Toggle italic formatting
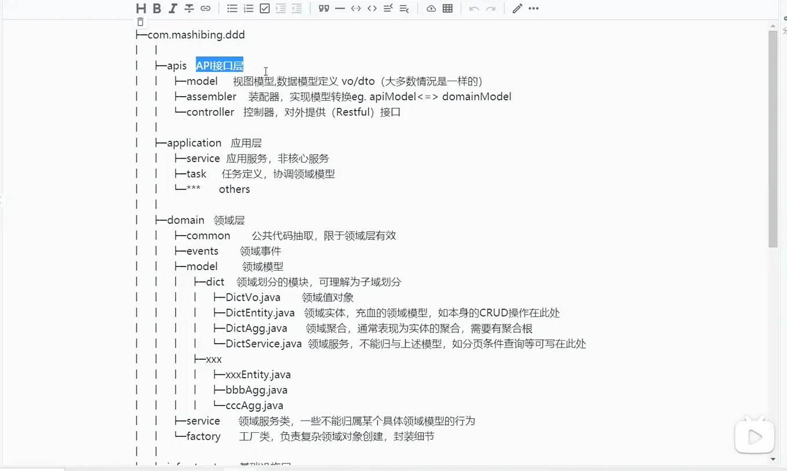Screen dimensions: 787x471 coord(173,8)
